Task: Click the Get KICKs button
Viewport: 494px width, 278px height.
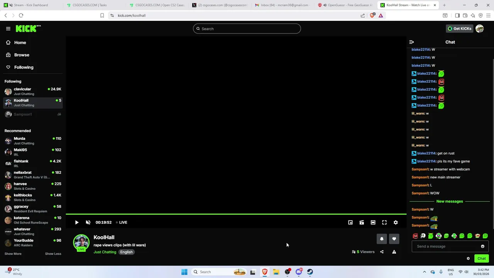Action: [x=459, y=29]
